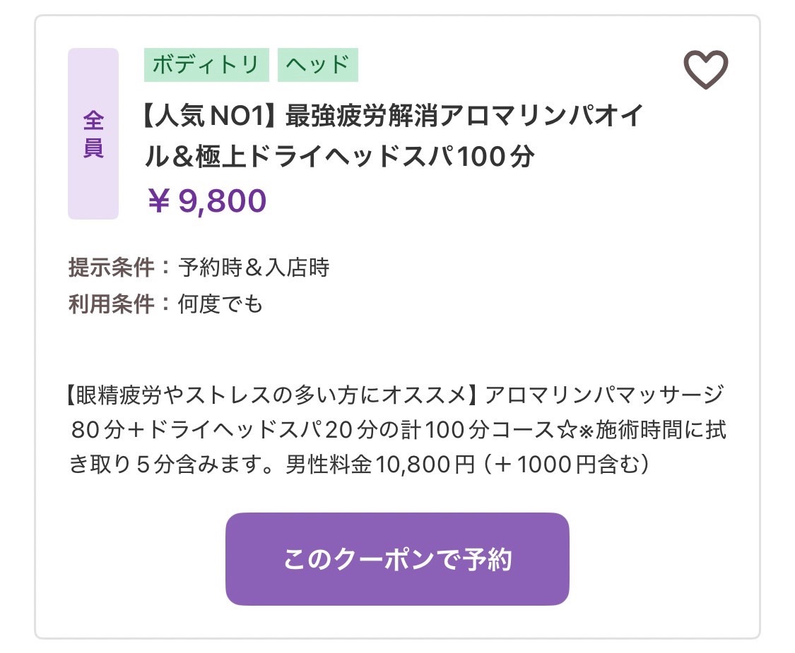795x653 pixels.
Task: Click the 何度でも usage text
Action: click(x=220, y=304)
